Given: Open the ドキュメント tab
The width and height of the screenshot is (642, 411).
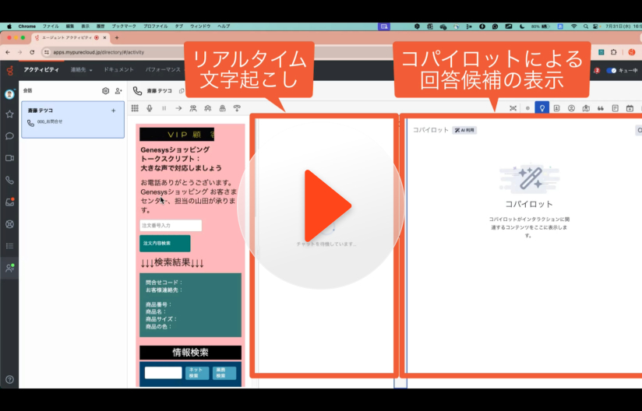Looking at the screenshot, I should point(118,70).
